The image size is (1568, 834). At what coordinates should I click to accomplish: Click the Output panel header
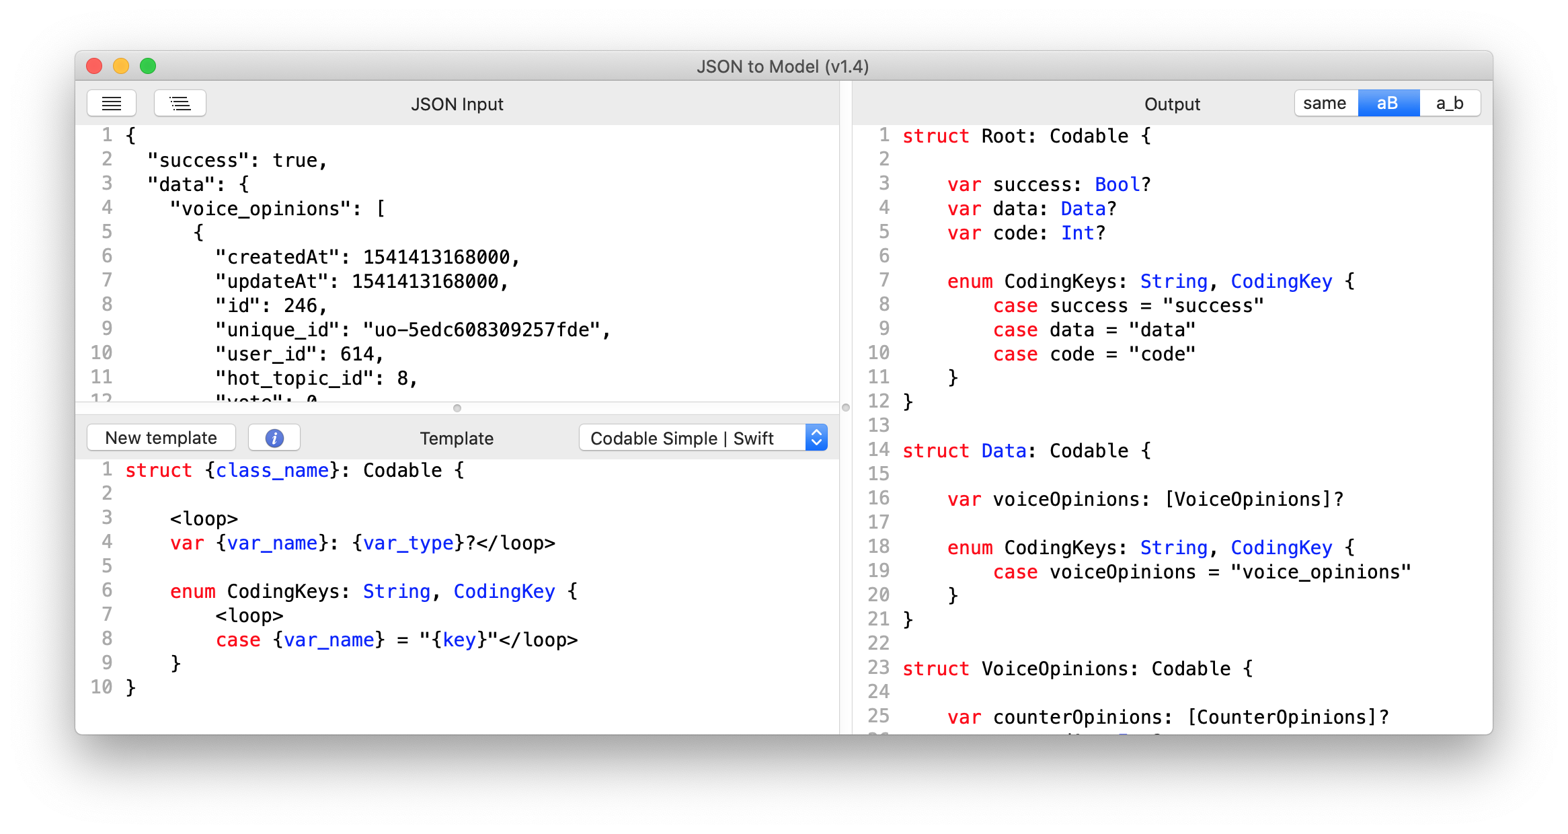point(1171,104)
